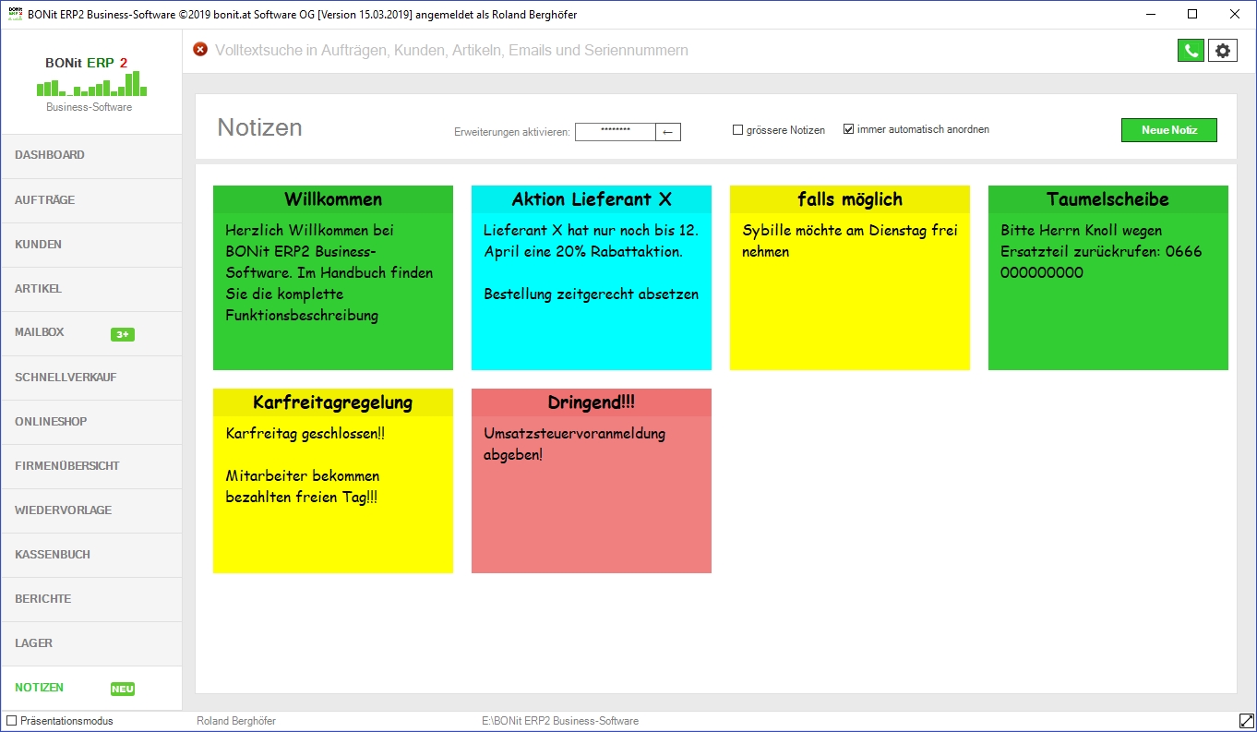The image size is (1257, 732).
Task: Click the Sybille möchte am Dienstag note text
Action: coord(850,241)
